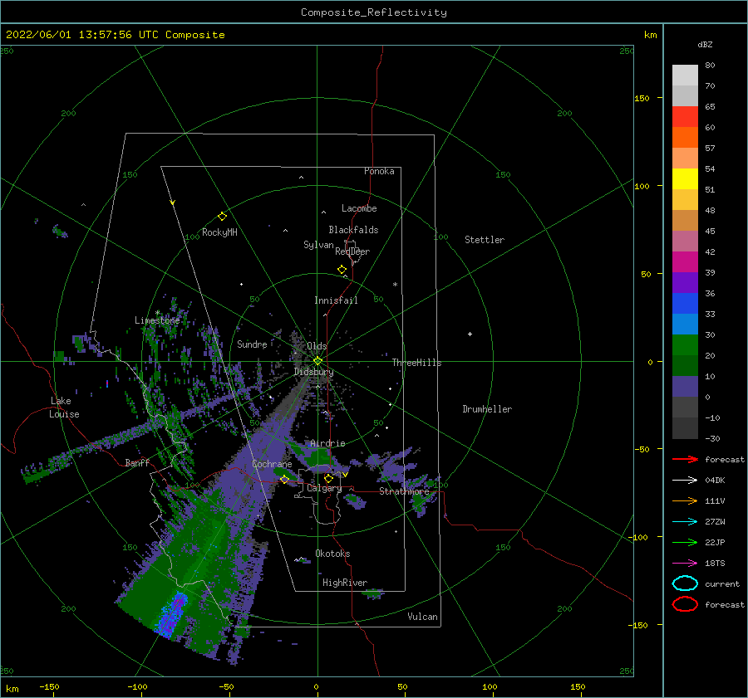Click the cyan 27ZW arrow in legend
The height and width of the screenshot is (698, 748).
[685, 522]
